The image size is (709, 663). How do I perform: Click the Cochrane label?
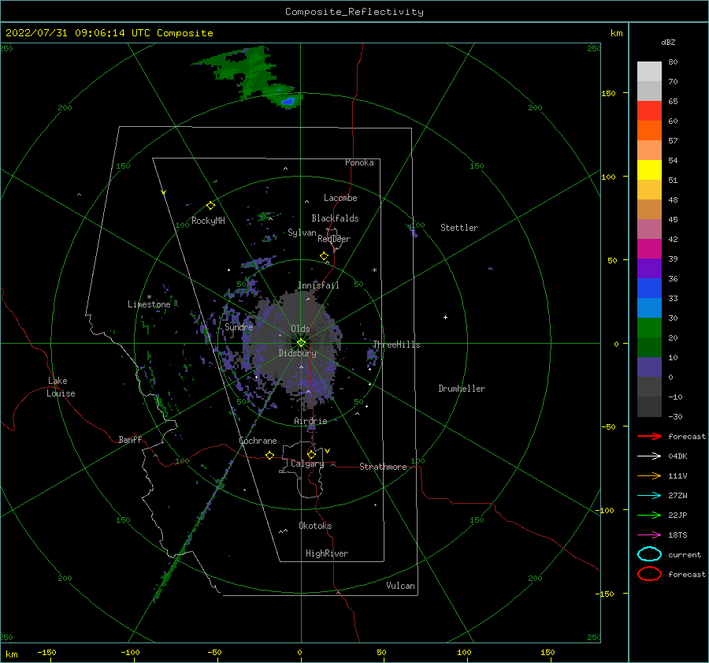coord(258,441)
